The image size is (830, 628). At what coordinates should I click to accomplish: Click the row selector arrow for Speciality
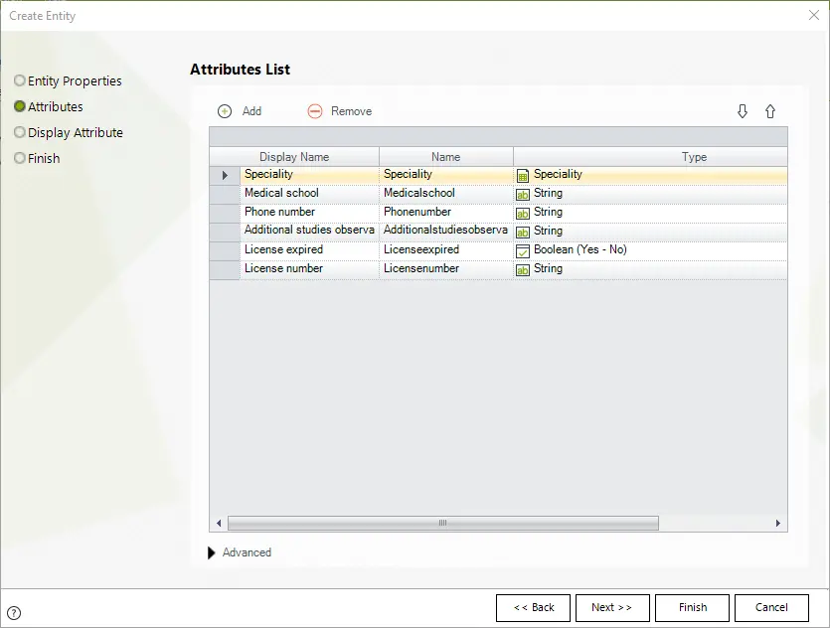coord(225,175)
